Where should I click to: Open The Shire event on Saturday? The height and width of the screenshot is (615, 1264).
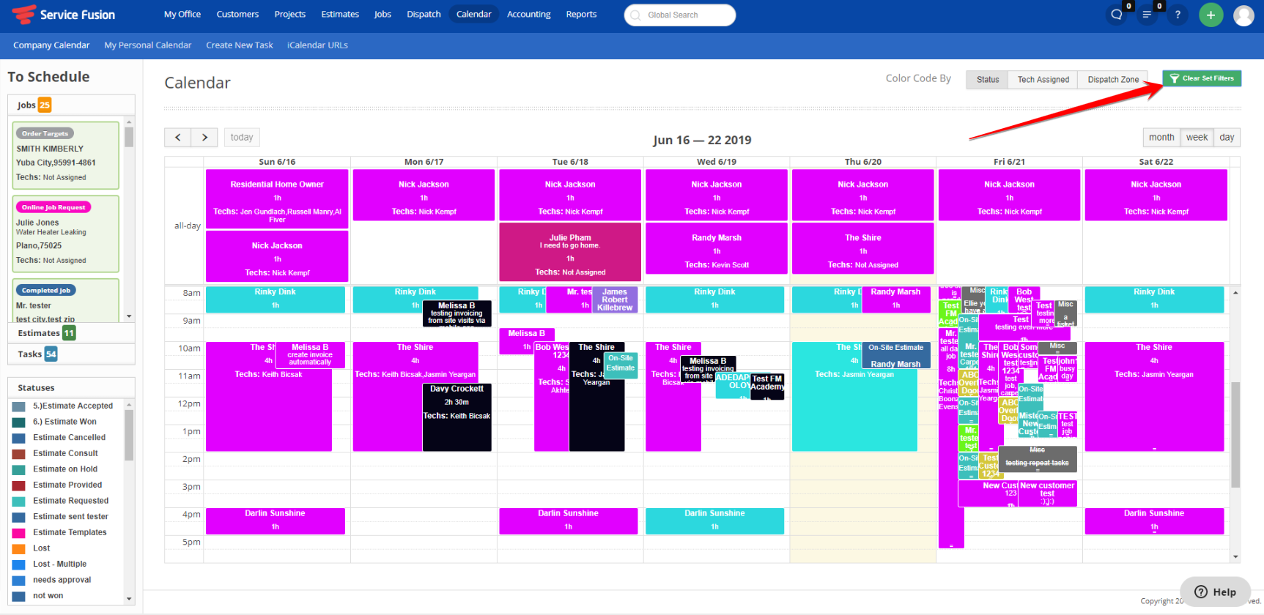[1154, 396]
